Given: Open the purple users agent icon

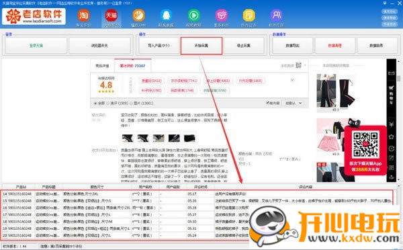Looking at the screenshot, I should pos(276,15).
